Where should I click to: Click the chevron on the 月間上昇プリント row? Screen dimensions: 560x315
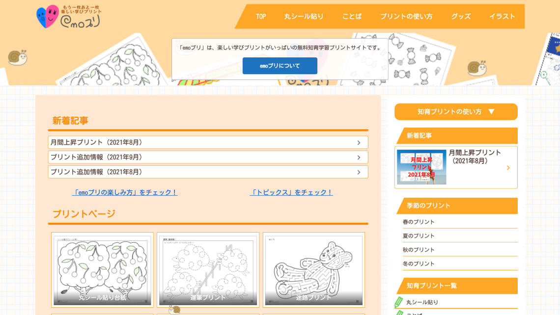point(359,143)
